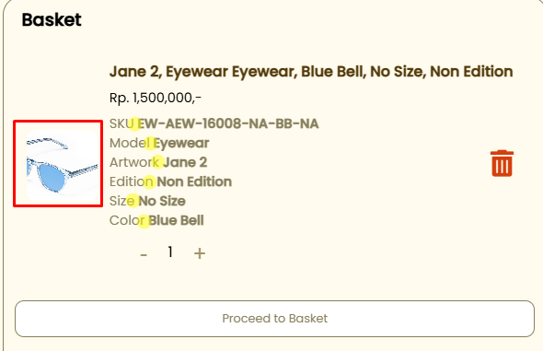The height and width of the screenshot is (351, 543).
Task: Click the Proceed to Basket button
Action: (x=274, y=319)
